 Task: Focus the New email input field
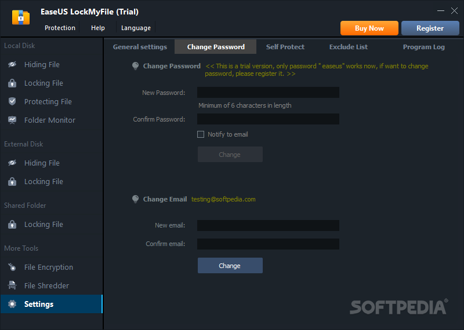[x=268, y=225]
